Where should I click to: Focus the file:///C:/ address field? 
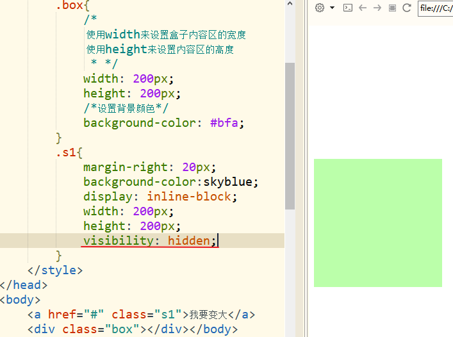pyautogui.click(x=435, y=8)
